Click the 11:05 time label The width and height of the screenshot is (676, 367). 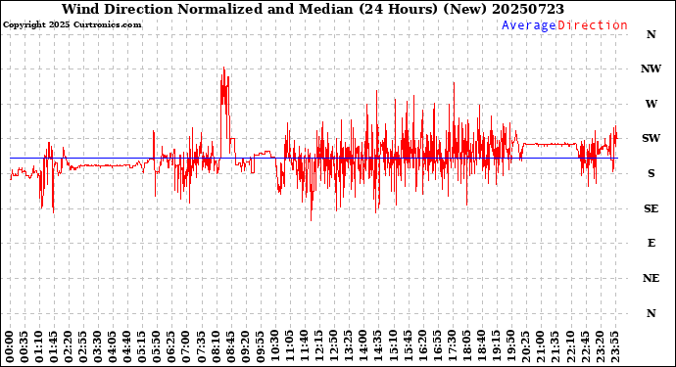[x=290, y=346]
